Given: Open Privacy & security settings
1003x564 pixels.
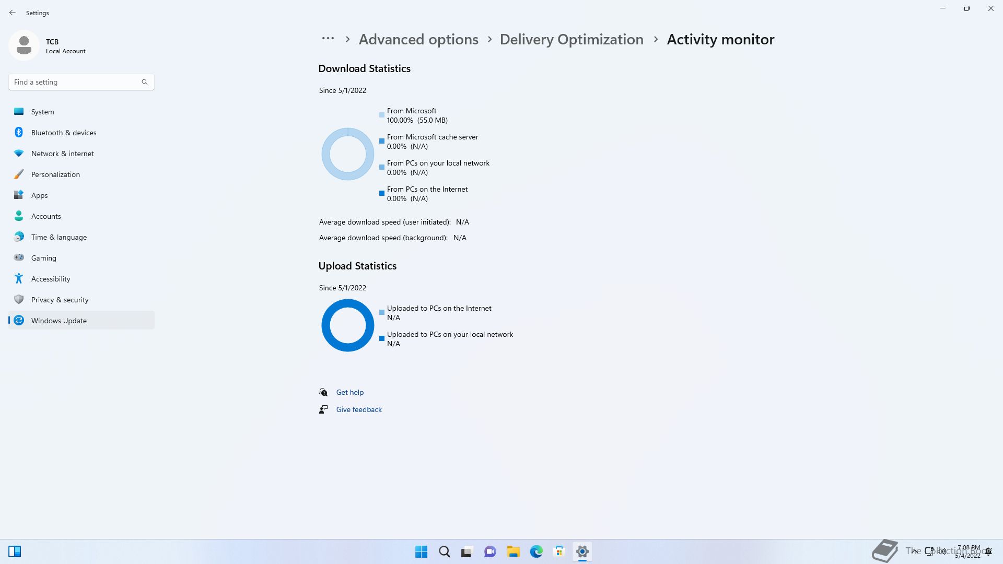Looking at the screenshot, I should 81,300.
